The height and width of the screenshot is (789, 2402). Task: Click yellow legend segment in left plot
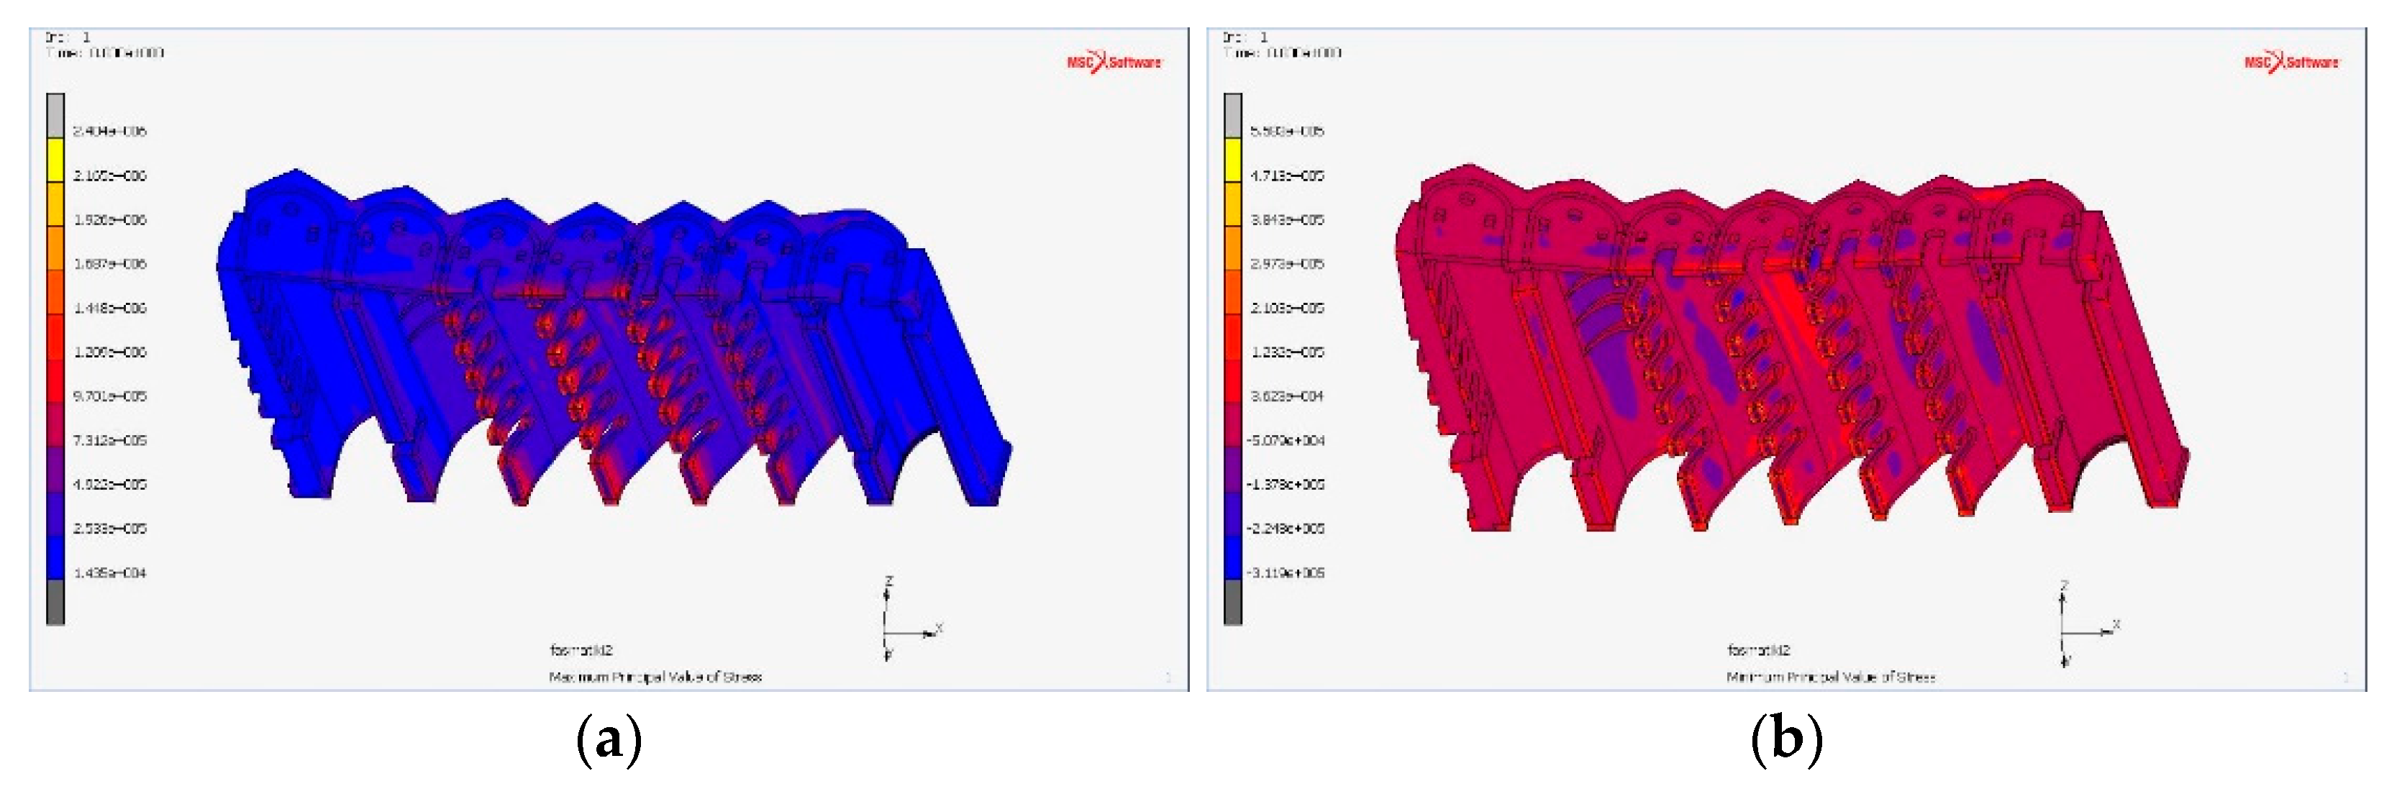[x=56, y=160]
